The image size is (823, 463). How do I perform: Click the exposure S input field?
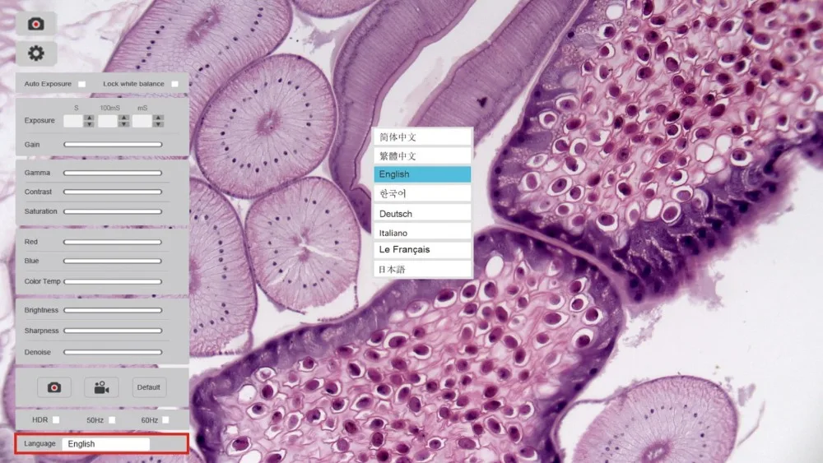tap(73, 121)
